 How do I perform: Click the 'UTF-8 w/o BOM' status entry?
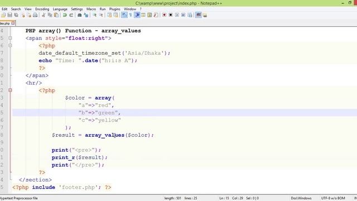(x=333, y=198)
